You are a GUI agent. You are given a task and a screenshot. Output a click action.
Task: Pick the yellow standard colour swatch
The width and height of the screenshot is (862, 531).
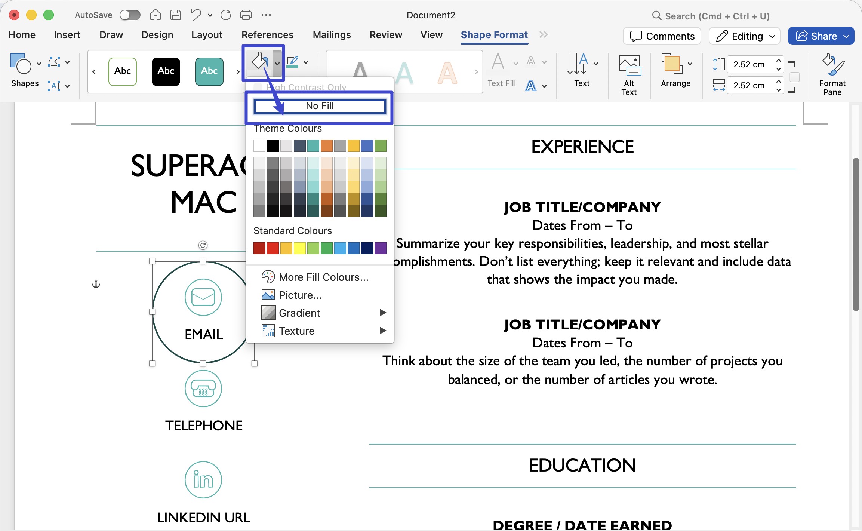click(300, 248)
